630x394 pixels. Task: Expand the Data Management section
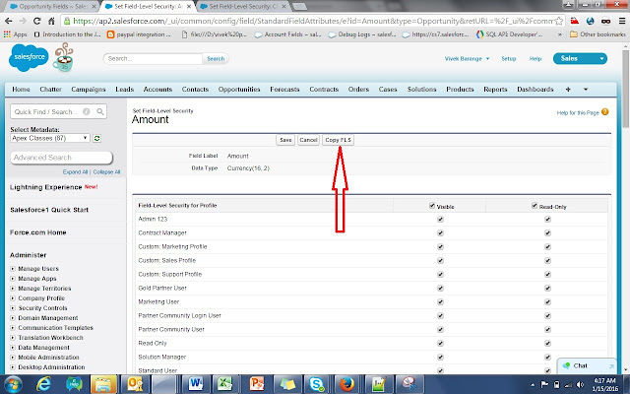(13, 348)
